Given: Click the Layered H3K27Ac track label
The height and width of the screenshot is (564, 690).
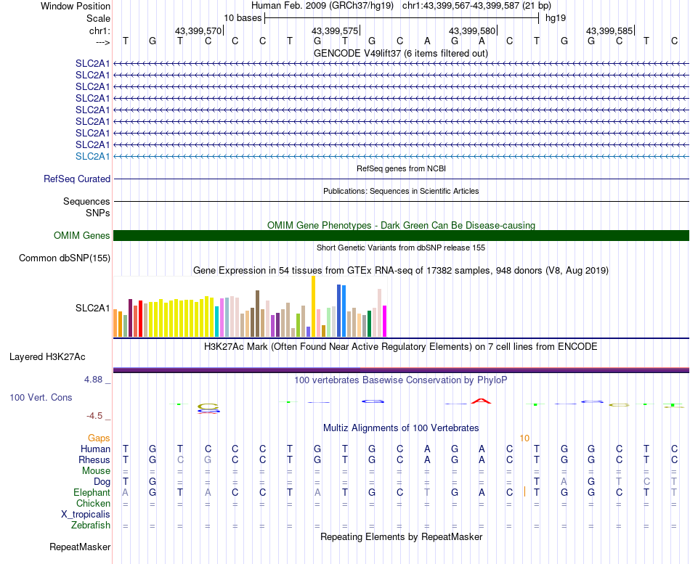Looking at the screenshot, I should 47,357.
